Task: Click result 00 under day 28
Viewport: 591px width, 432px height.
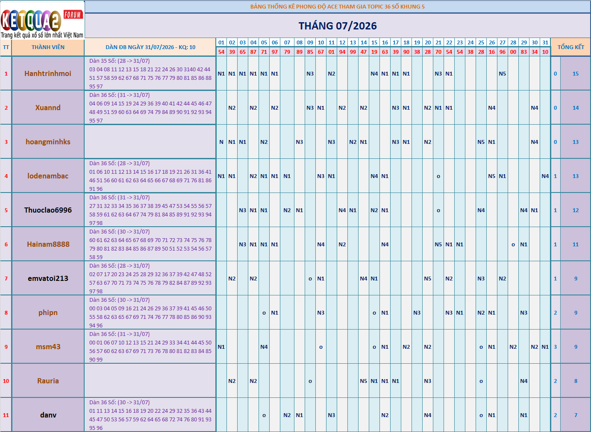Action: tap(513, 52)
